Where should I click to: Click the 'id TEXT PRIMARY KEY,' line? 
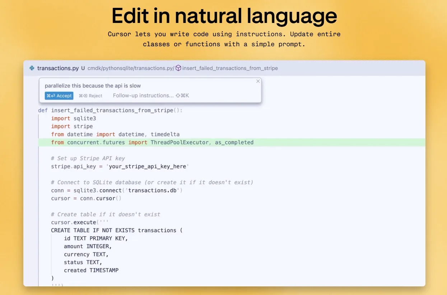coord(96,238)
